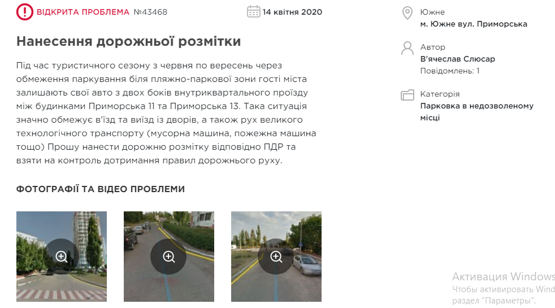Click the title Нанесення дорожньої розмітки

128,41
